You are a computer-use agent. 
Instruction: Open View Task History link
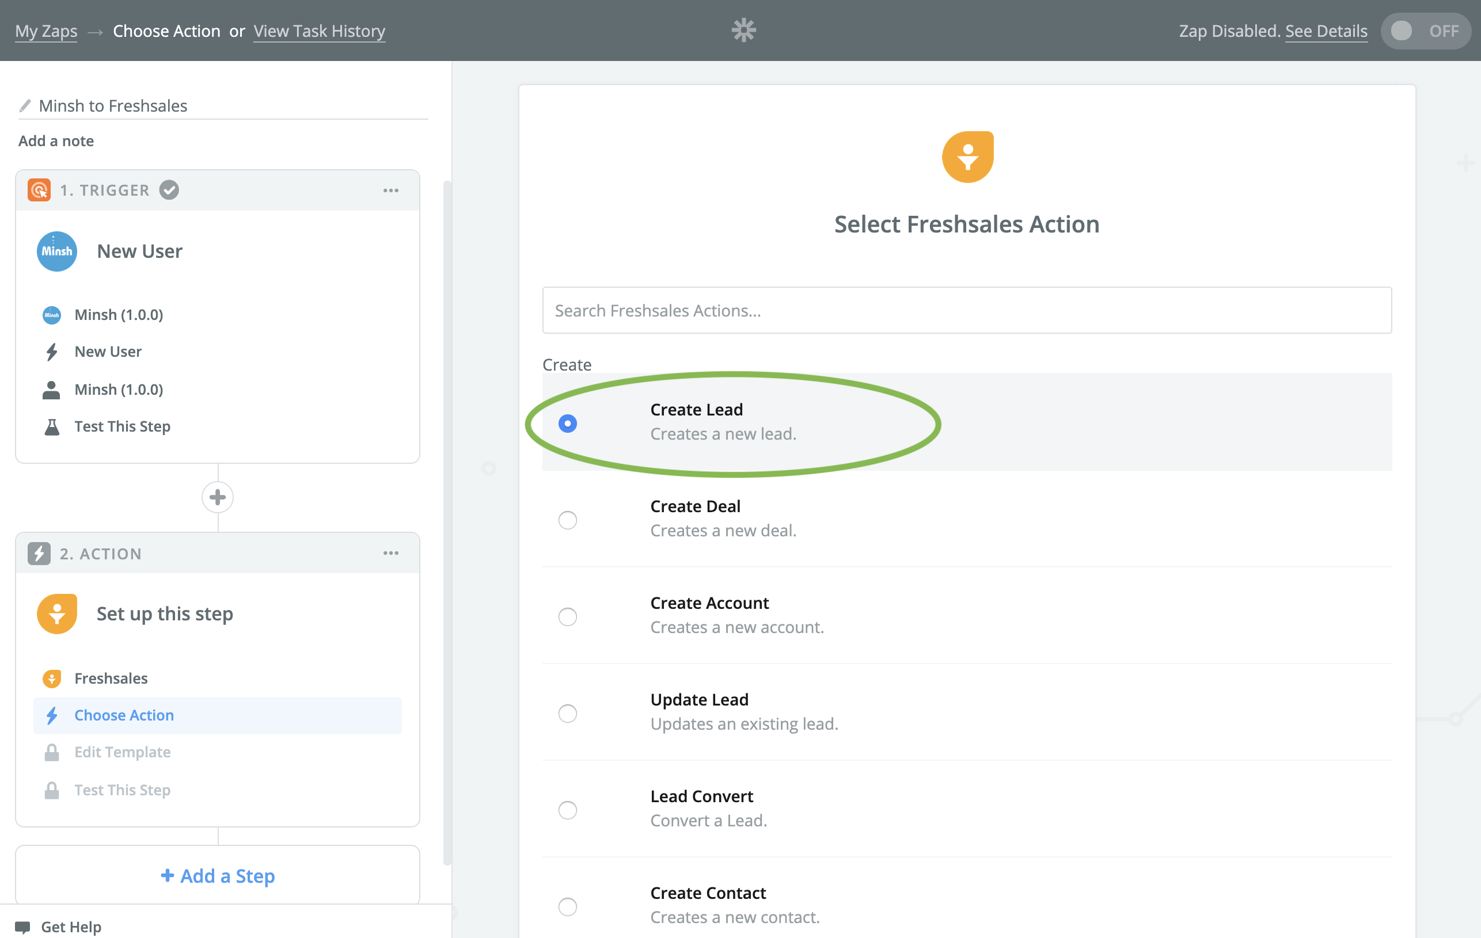(x=319, y=30)
